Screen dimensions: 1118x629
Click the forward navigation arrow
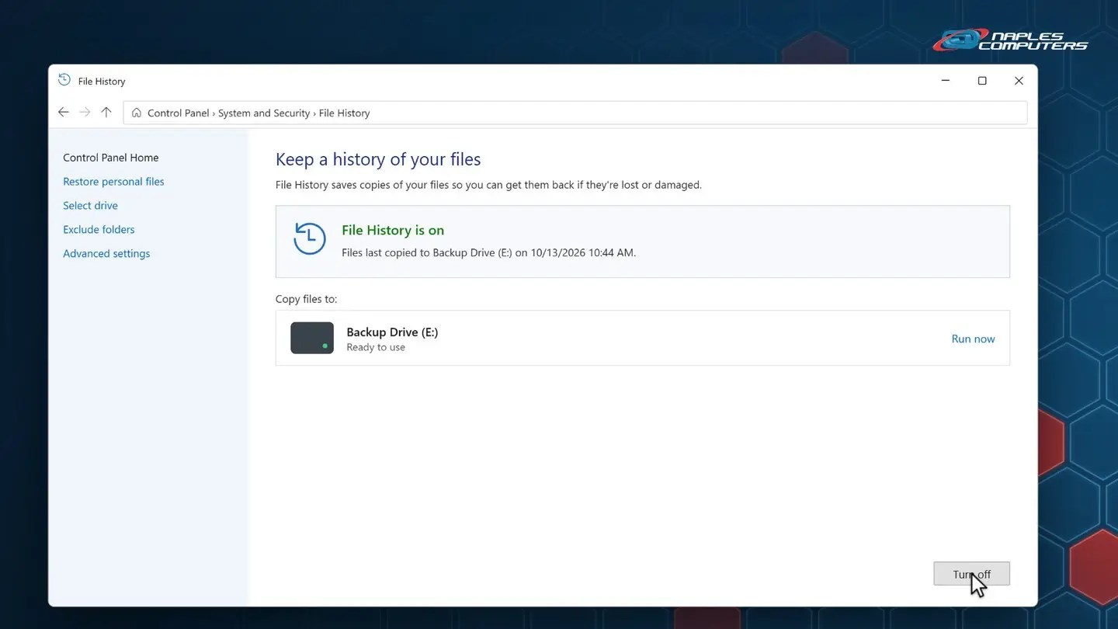pos(85,113)
